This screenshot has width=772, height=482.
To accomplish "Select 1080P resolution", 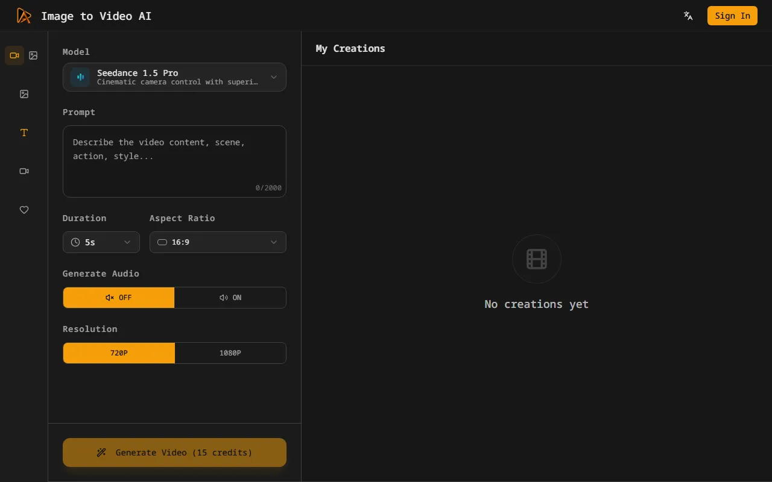I will [x=230, y=353].
